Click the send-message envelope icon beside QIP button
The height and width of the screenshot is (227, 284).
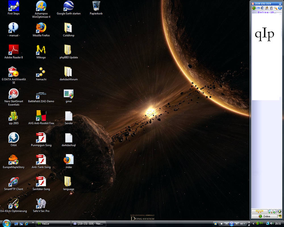(275, 211)
